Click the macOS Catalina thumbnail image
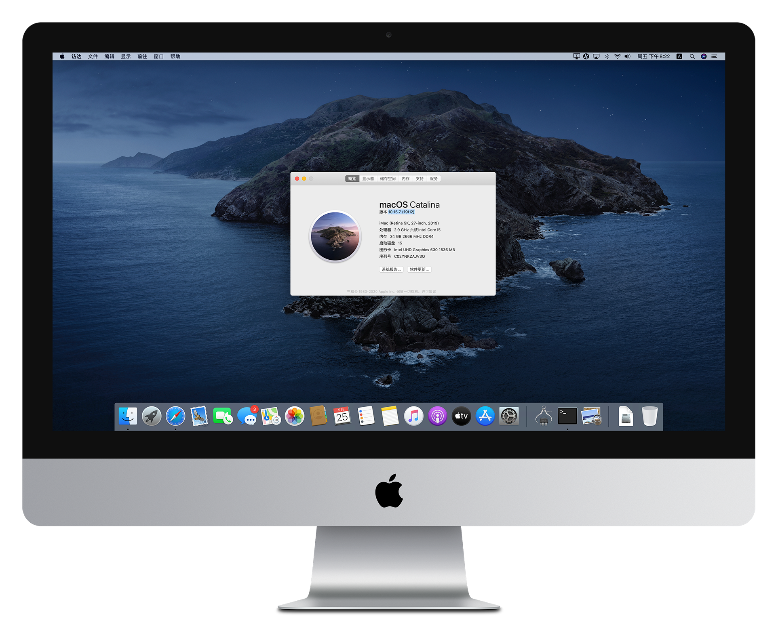Viewport: 776px width, 633px height. point(335,236)
